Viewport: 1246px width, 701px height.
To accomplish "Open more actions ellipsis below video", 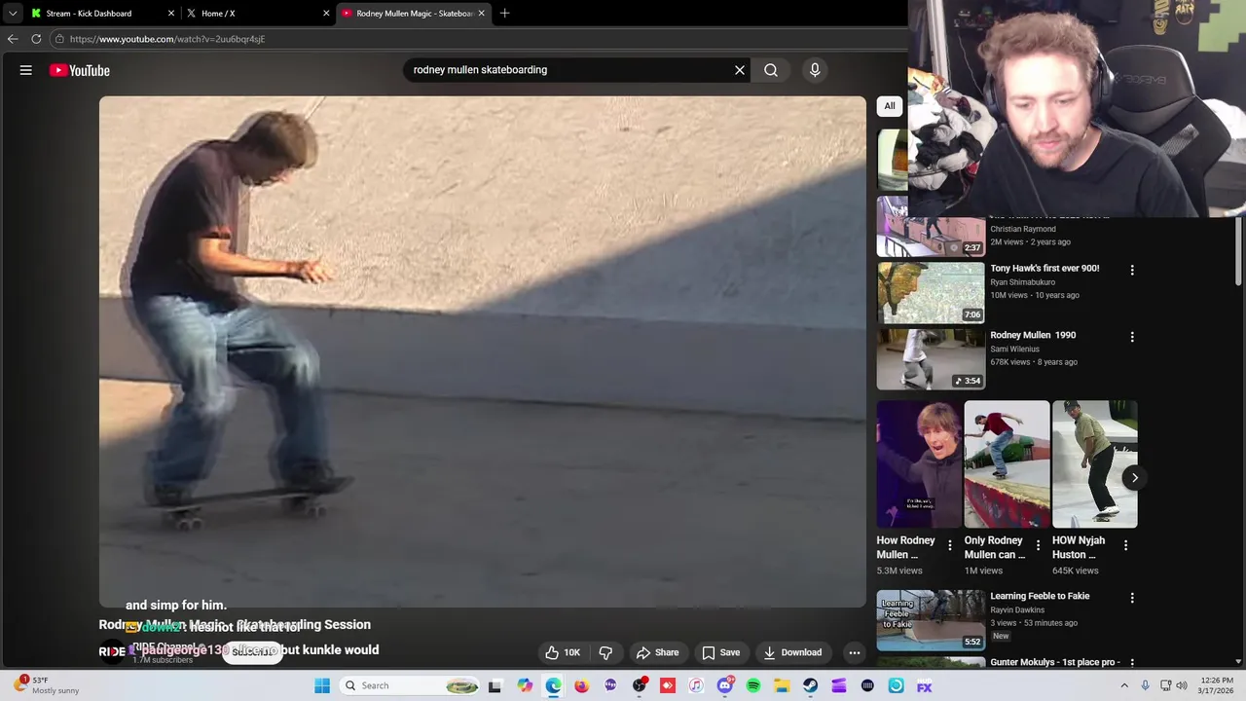I will [x=854, y=652].
